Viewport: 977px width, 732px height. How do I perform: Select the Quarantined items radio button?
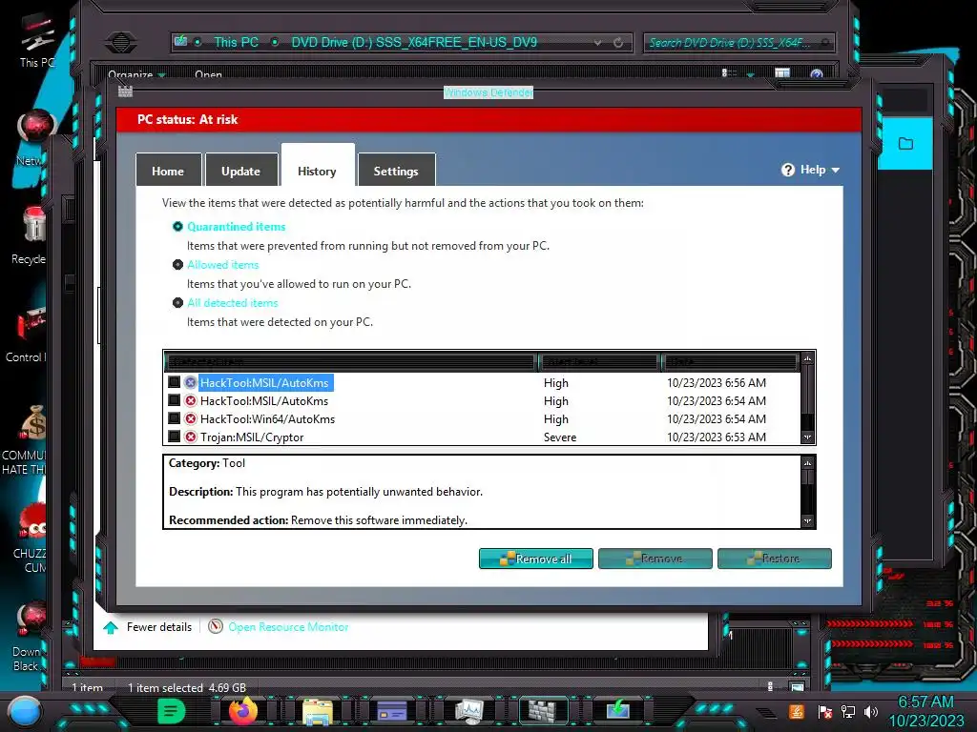(177, 227)
